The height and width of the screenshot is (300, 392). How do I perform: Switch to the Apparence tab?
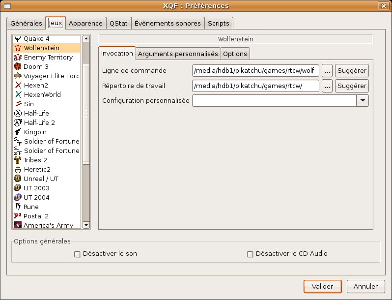point(86,24)
